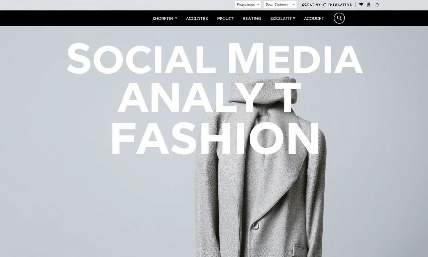Click the clipboard icon in top bar
The image size is (428, 257).
point(369,5)
